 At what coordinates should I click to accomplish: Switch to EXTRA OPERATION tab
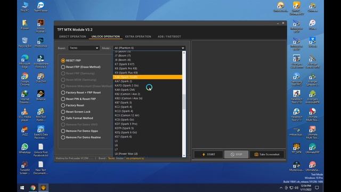138,37
